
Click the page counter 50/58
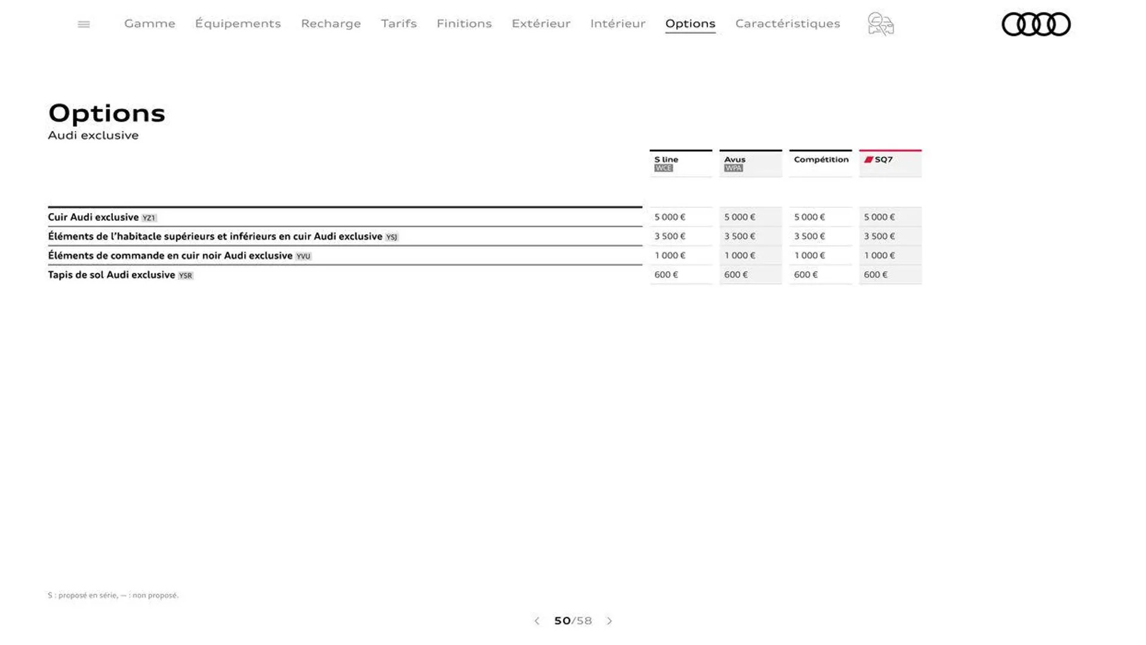pyautogui.click(x=573, y=621)
